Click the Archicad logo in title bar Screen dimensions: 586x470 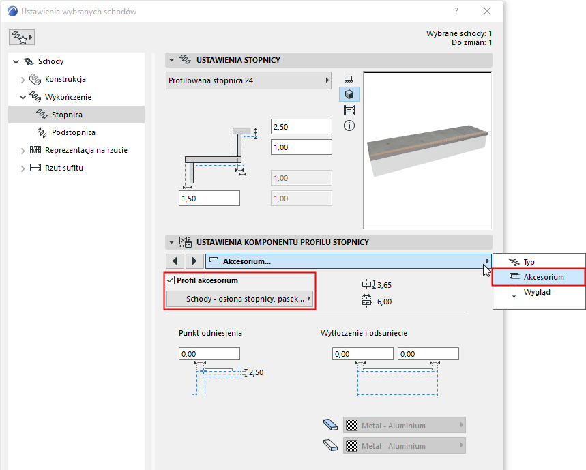click(12, 11)
